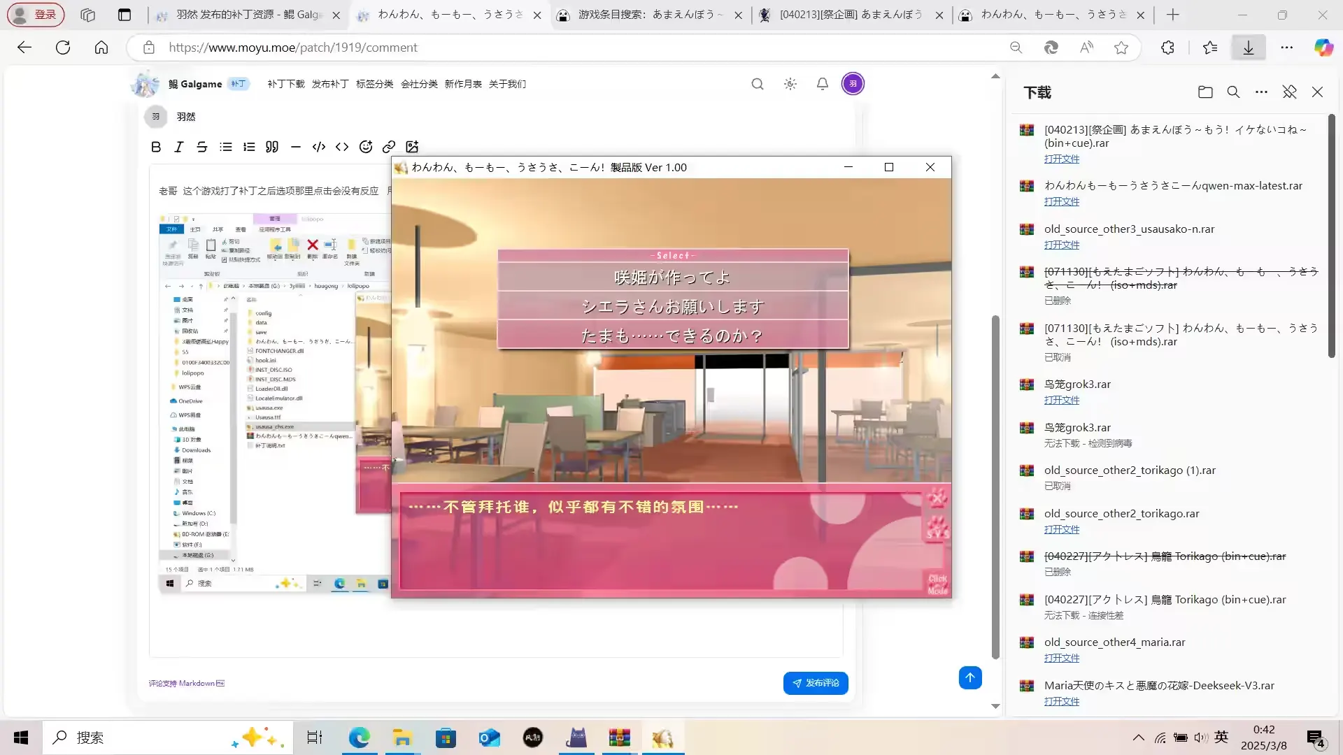Click game dialogue text box
Viewport: 1343px width, 755px height.
pyautogui.click(x=661, y=540)
